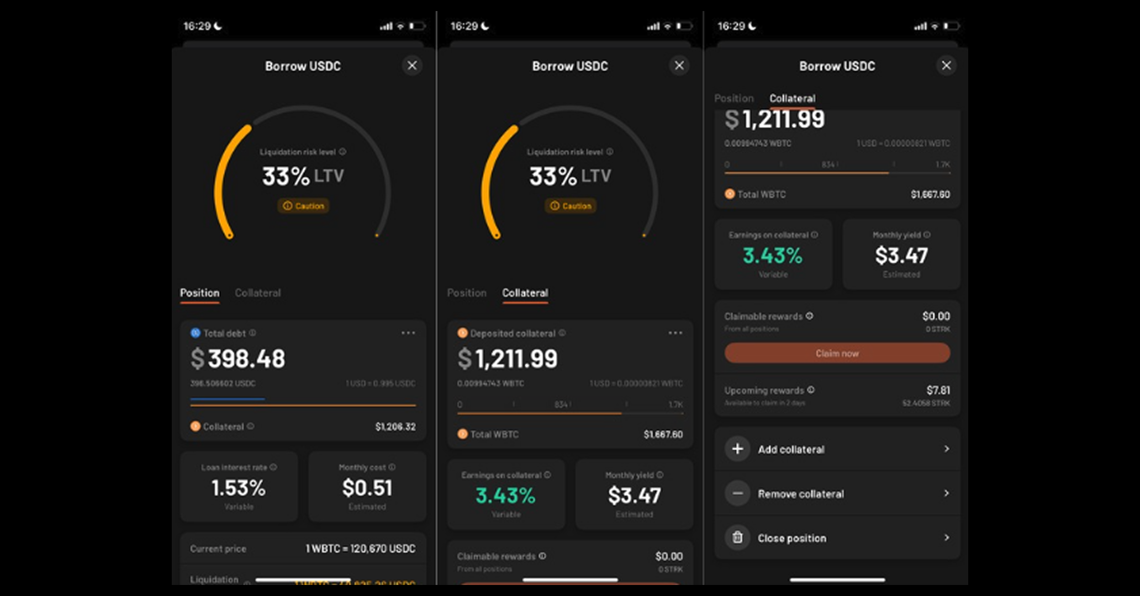Open the Add collateral row
Screen dimensions: 1140x596
837,449
